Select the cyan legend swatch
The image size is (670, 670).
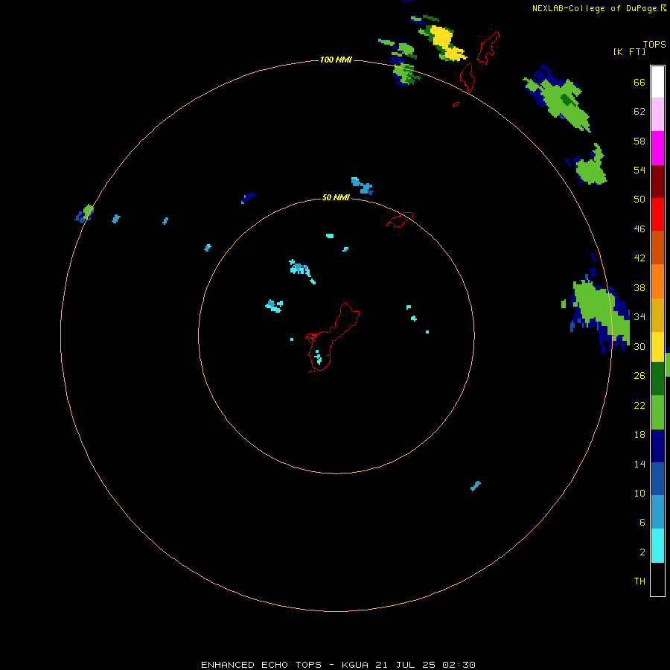click(x=657, y=546)
